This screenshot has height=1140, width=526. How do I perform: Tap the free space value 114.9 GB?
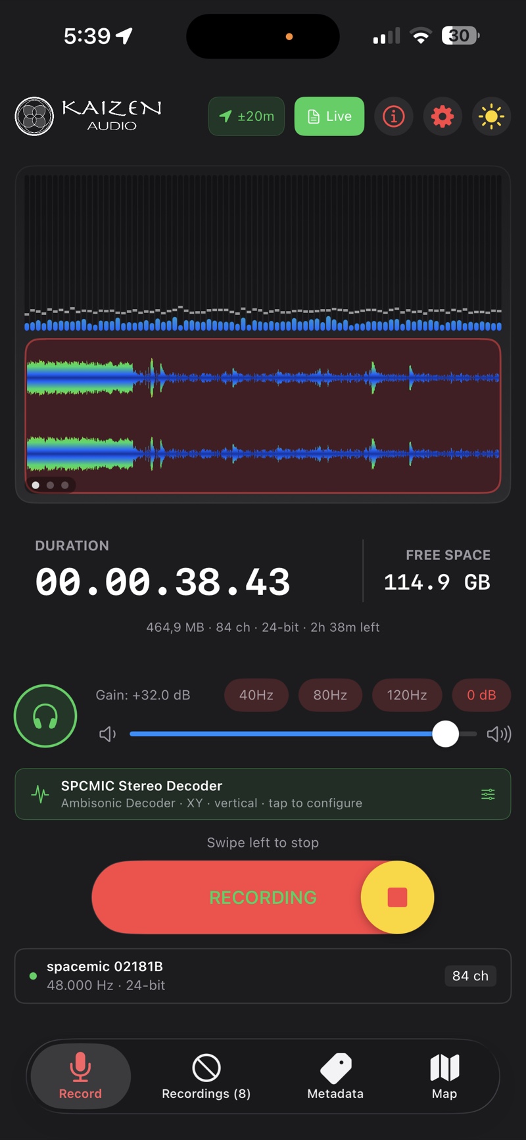coord(437,582)
